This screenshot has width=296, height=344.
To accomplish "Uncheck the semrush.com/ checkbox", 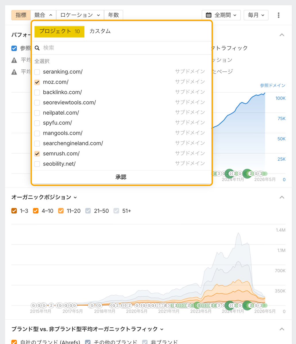I will (37, 154).
